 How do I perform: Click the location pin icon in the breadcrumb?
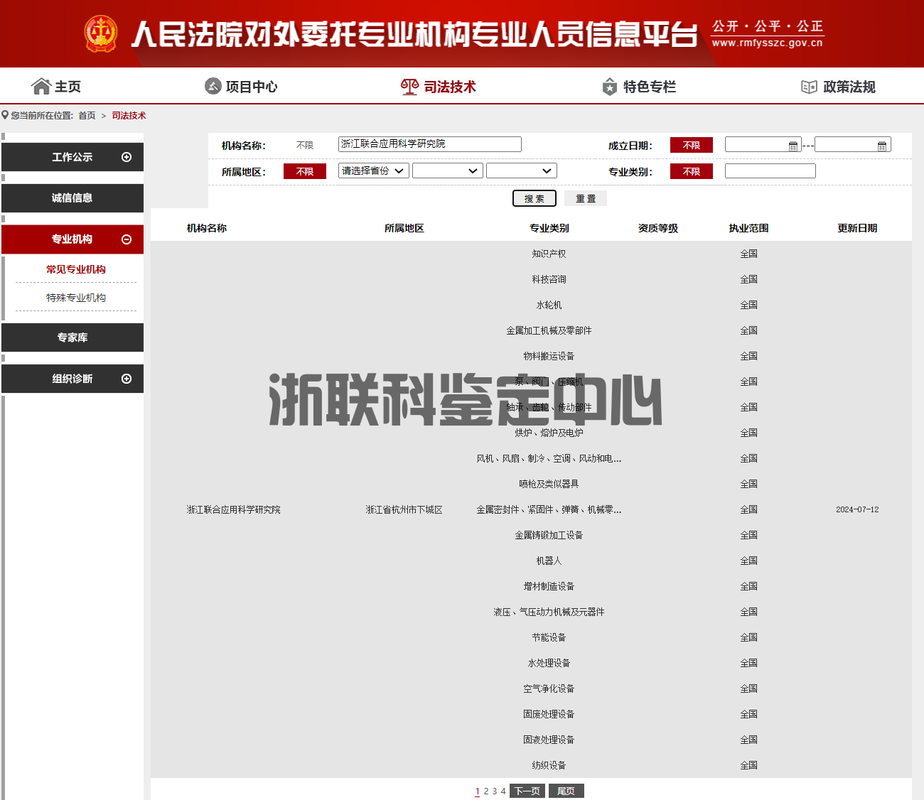6,114
